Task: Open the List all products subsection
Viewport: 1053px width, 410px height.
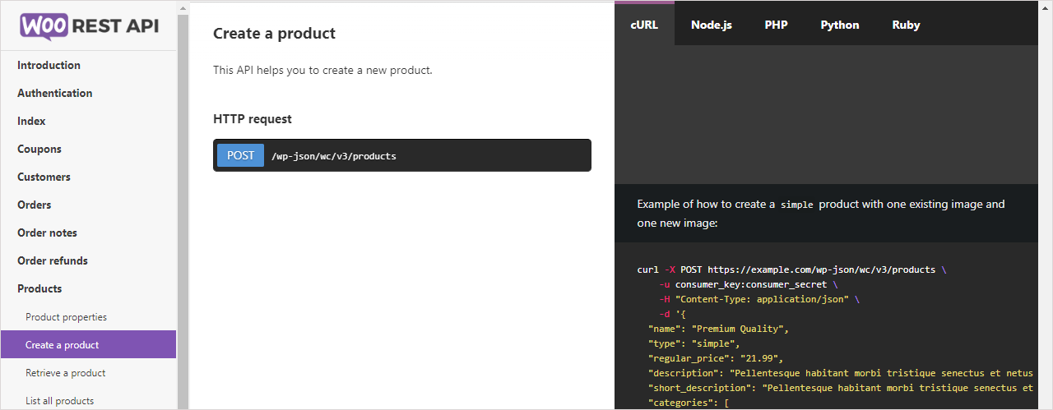Action: (x=59, y=401)
